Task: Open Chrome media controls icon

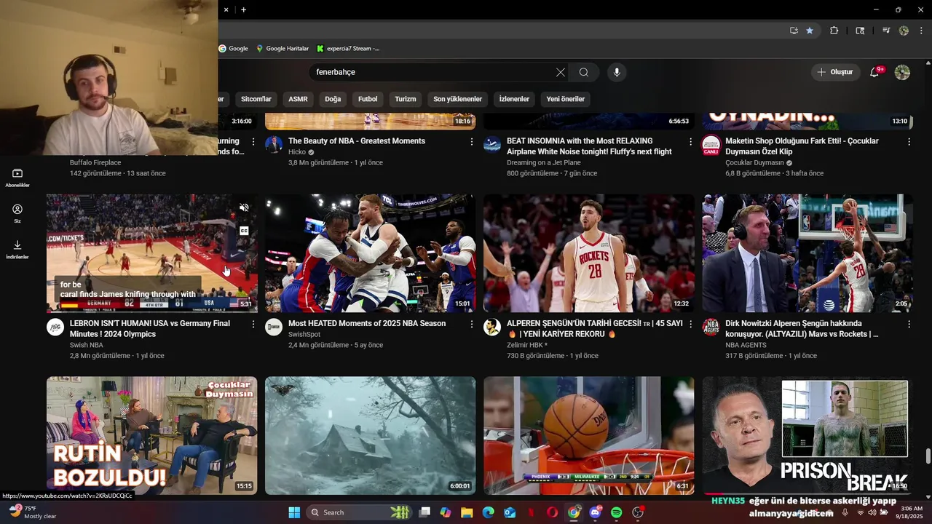Action: tap(886, 31)
